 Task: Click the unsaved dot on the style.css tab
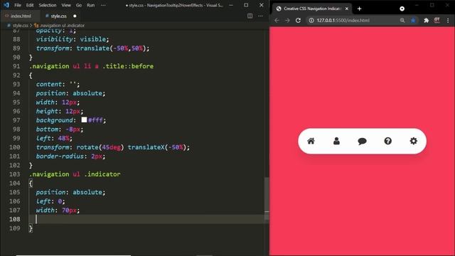click(75, 16)
